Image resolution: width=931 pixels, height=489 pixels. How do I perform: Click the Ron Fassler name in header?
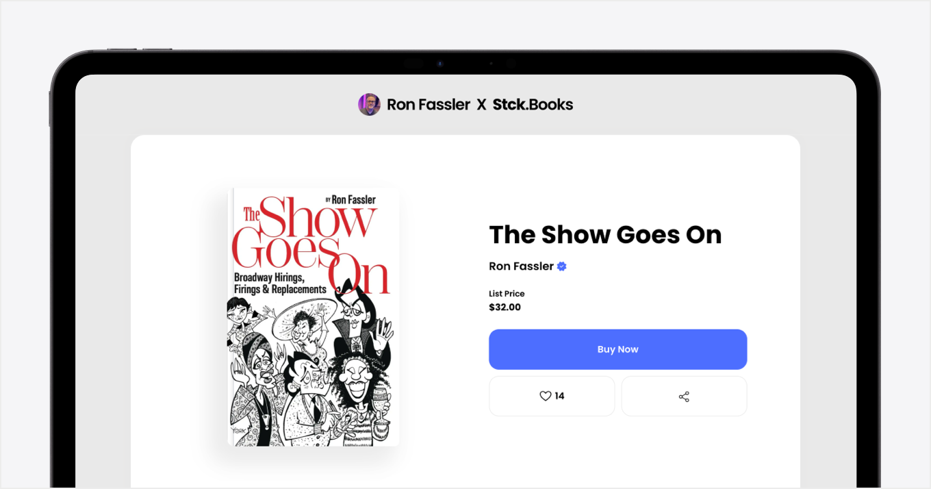[x=429, y=105]
